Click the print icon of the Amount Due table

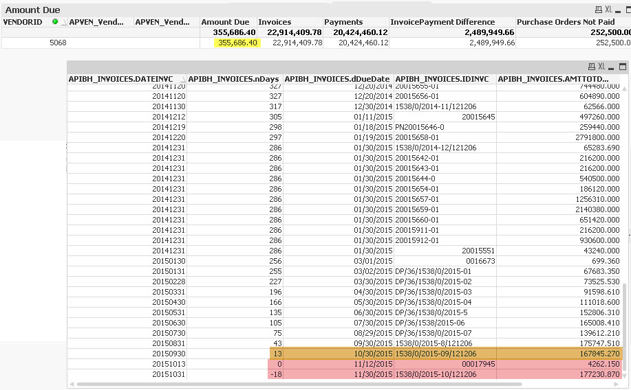point(599,10)
